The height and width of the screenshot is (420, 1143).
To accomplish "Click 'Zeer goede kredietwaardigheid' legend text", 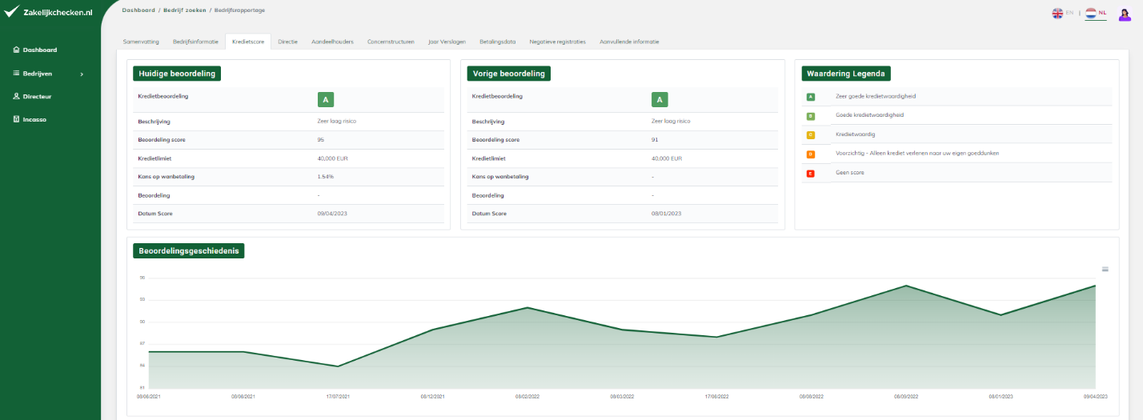I will pos(876,96).
